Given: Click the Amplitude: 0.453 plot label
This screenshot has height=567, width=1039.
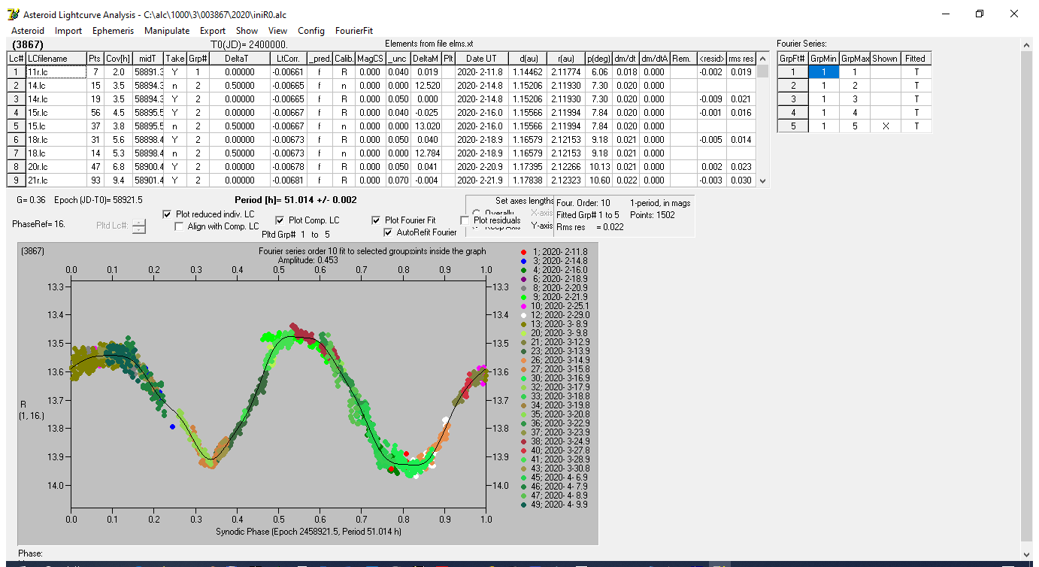Looking at the screenshot, I should coord(308,260).
